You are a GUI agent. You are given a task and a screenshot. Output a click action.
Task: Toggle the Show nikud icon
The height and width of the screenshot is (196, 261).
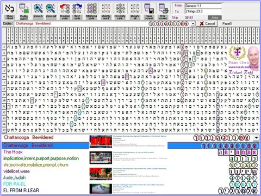[10, 11]
